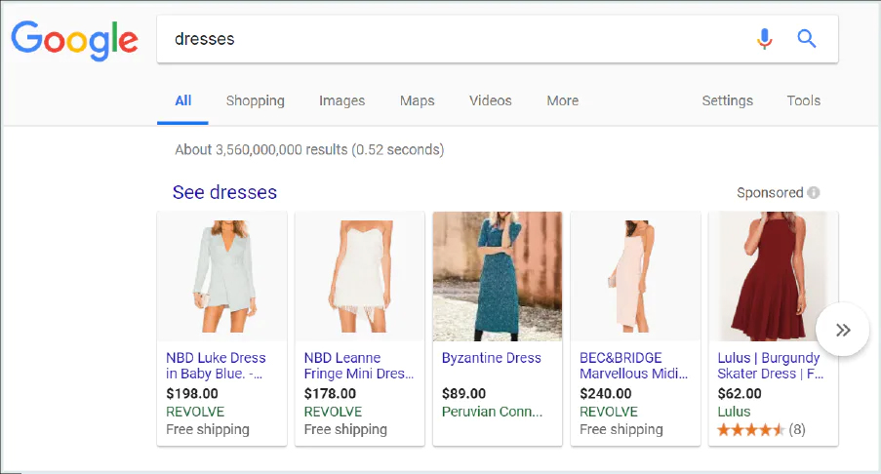Switch to the Images tab
Image resolution: width=881 pixels, height=474 pixels.
(x=341, y=100)
